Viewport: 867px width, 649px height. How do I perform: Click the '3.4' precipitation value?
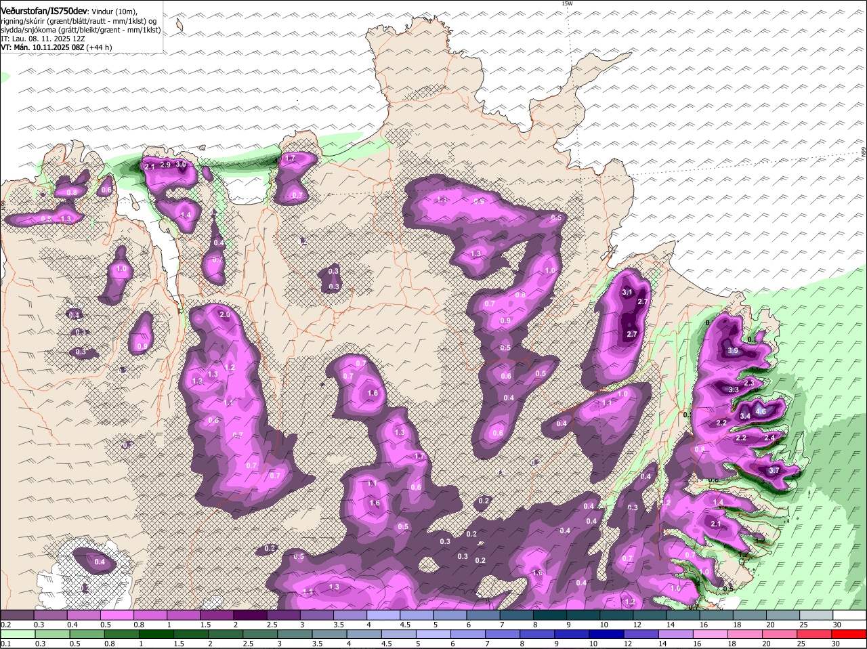coord(745,416)
